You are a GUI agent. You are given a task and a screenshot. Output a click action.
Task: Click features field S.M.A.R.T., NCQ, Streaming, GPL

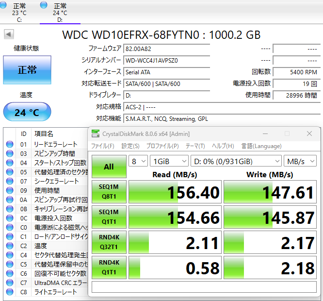pyautogui.click(x=222, y=119)
